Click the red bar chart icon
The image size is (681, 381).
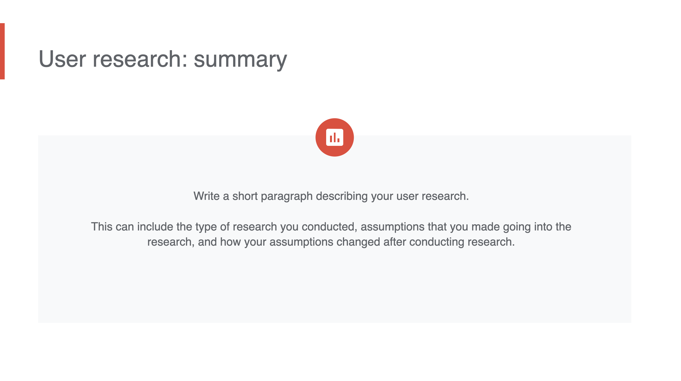point(334,137)
